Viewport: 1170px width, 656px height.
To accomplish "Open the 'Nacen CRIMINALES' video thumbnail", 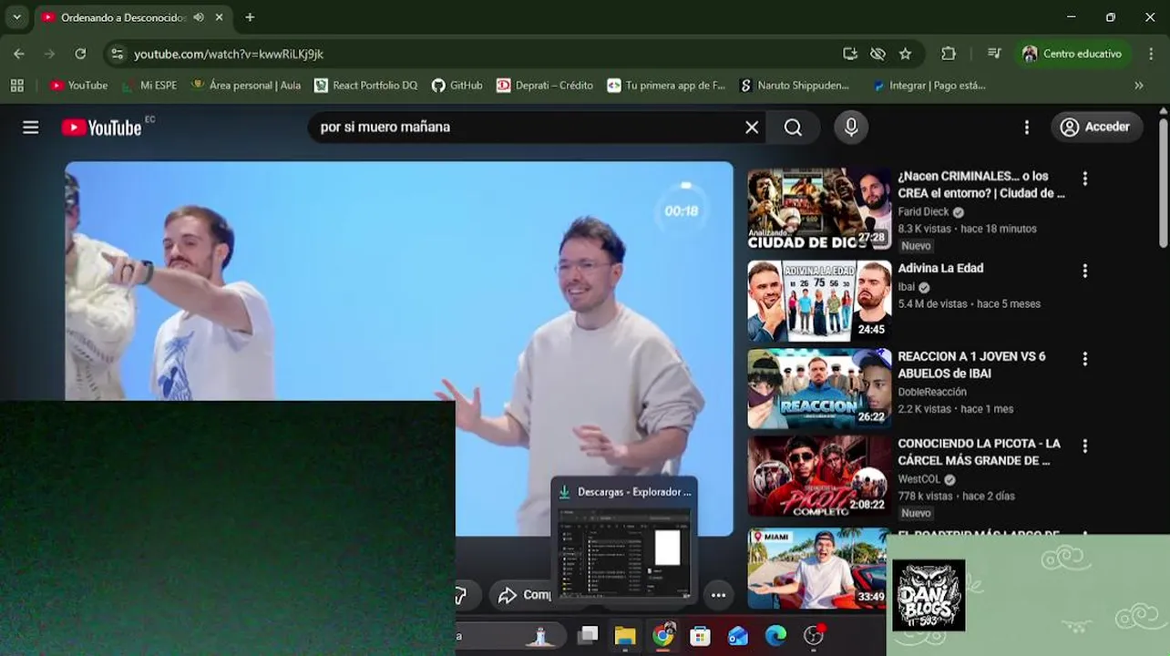I will click(819, 209).
